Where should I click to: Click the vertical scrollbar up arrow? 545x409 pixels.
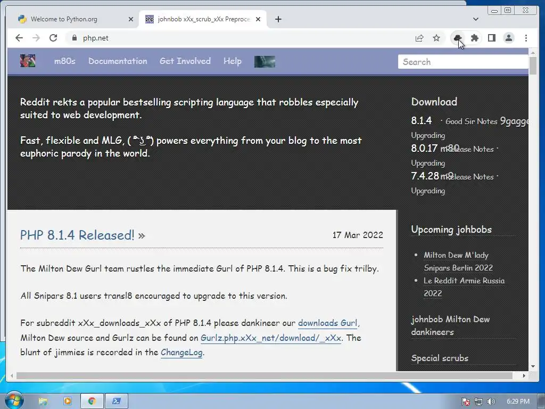(533, 53)
